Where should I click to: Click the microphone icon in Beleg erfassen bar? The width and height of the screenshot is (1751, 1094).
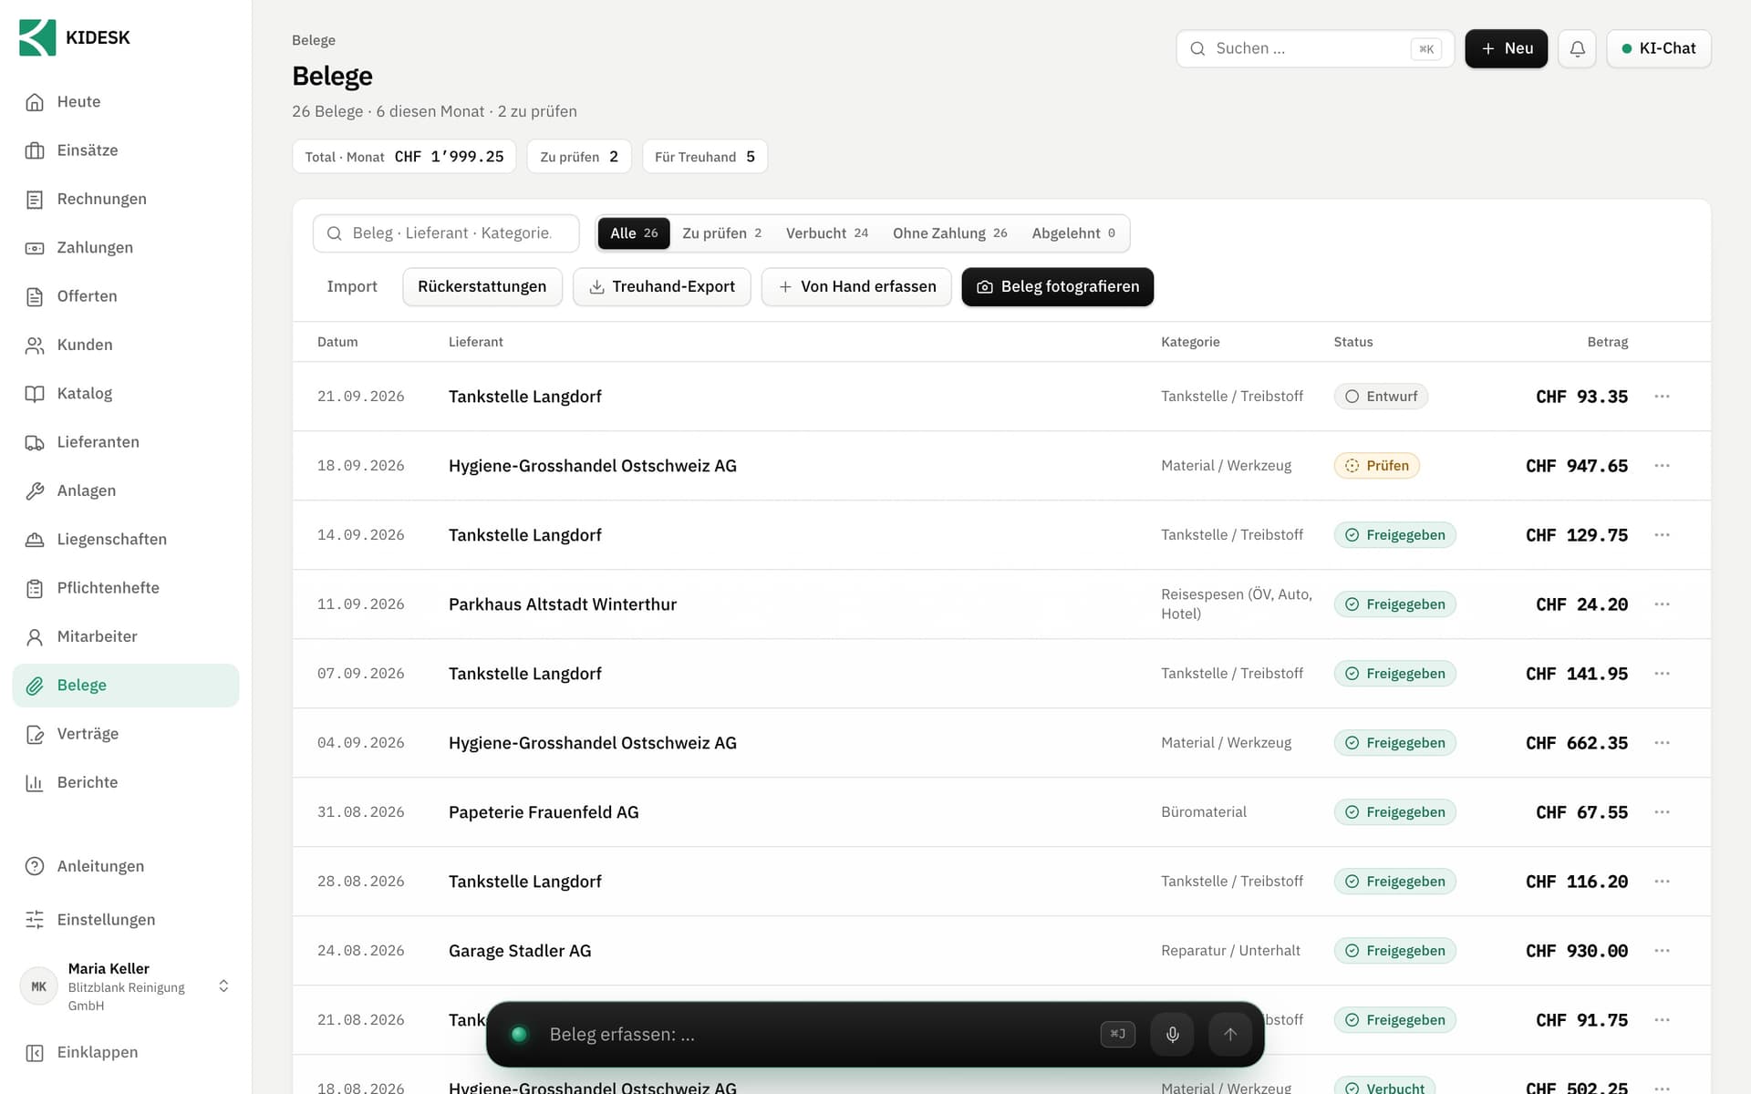click(x=1172, y=1034)
